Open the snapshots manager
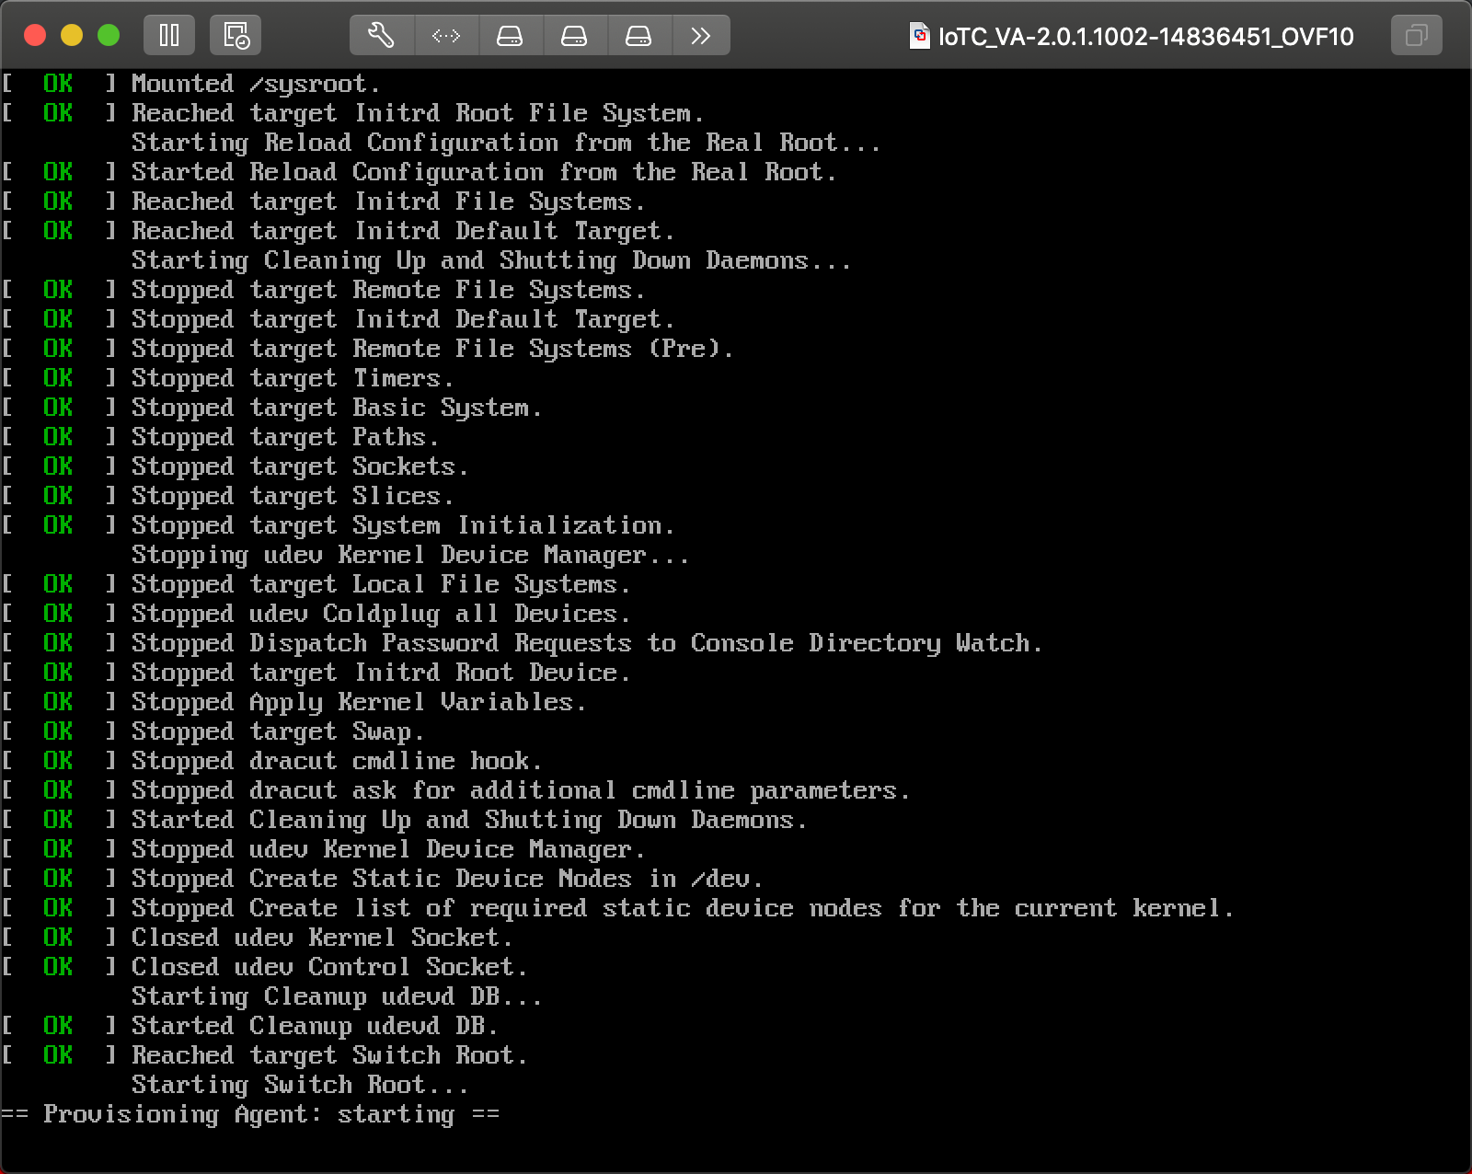 [x=236, y=36]
